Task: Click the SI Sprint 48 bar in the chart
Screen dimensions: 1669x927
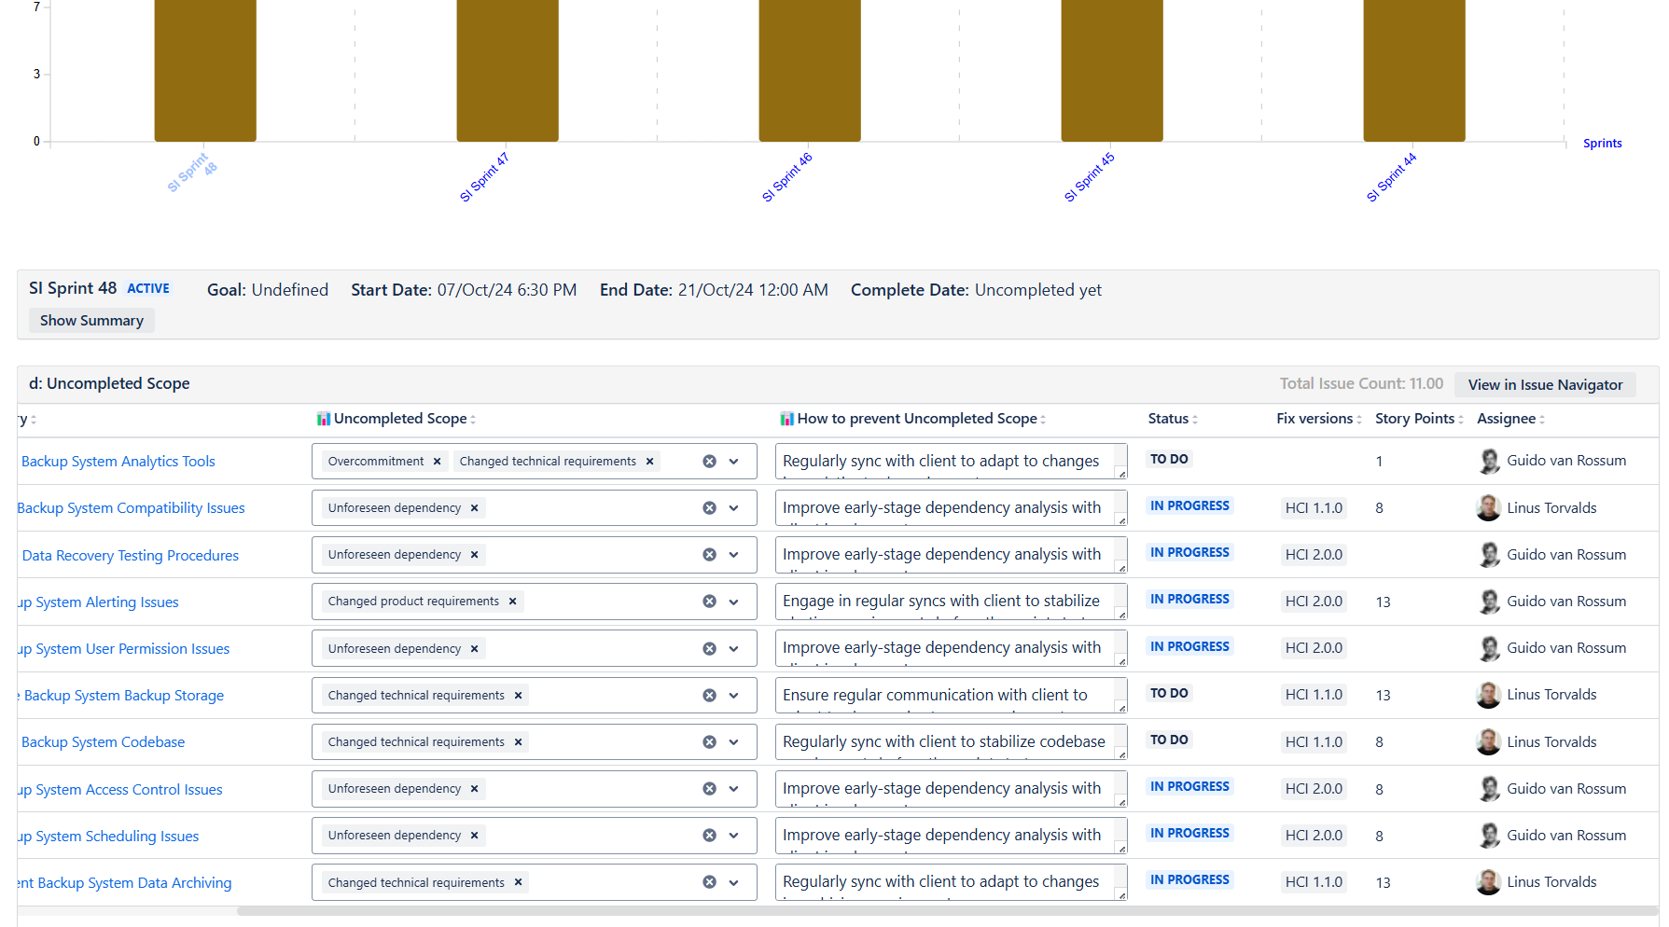Action: 204,70
